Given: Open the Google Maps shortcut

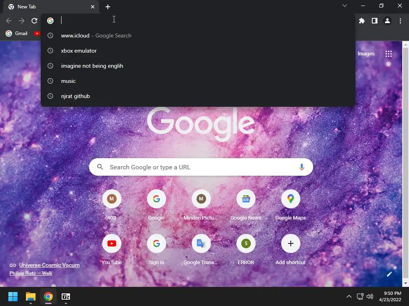Looking at the screenshot, I should 290,205.
